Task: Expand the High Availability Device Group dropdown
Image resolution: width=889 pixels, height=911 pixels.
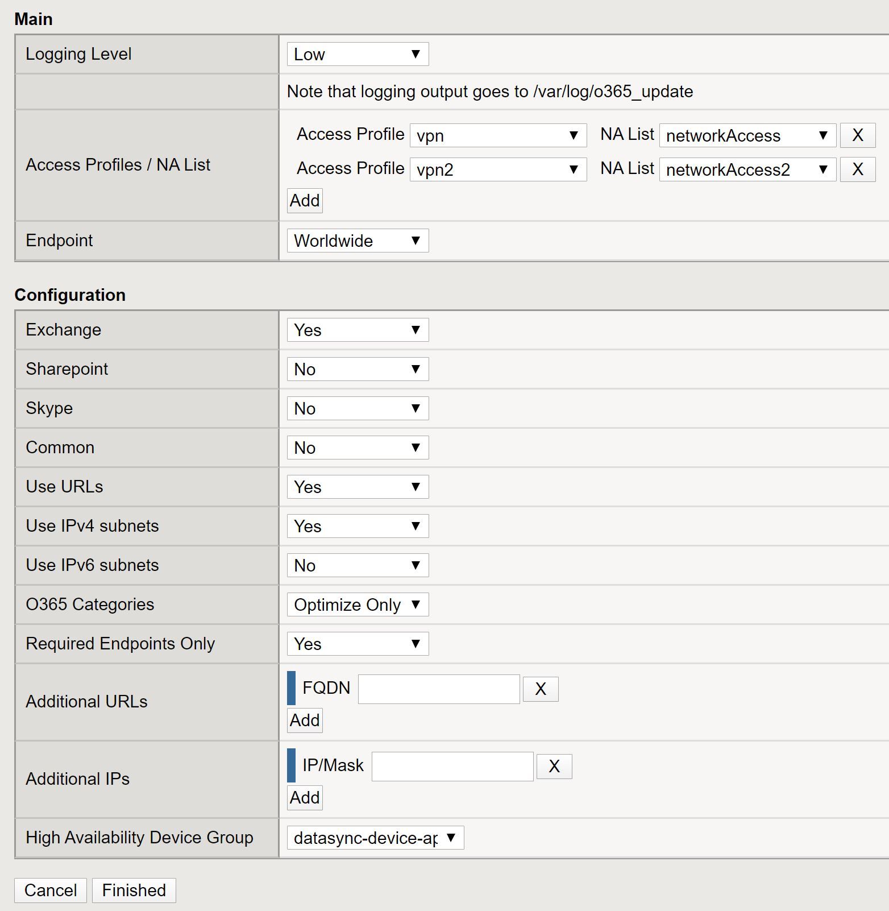Action: pos(375,838)
